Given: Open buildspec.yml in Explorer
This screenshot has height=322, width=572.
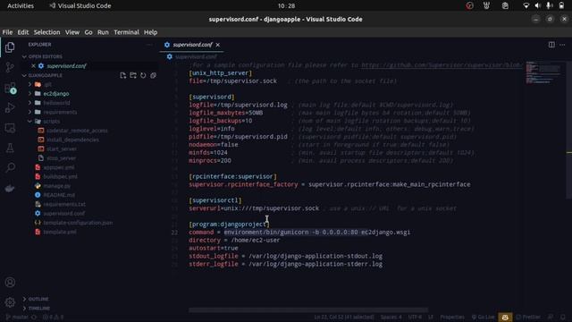Looking at the screenshot, I should 60,177.
